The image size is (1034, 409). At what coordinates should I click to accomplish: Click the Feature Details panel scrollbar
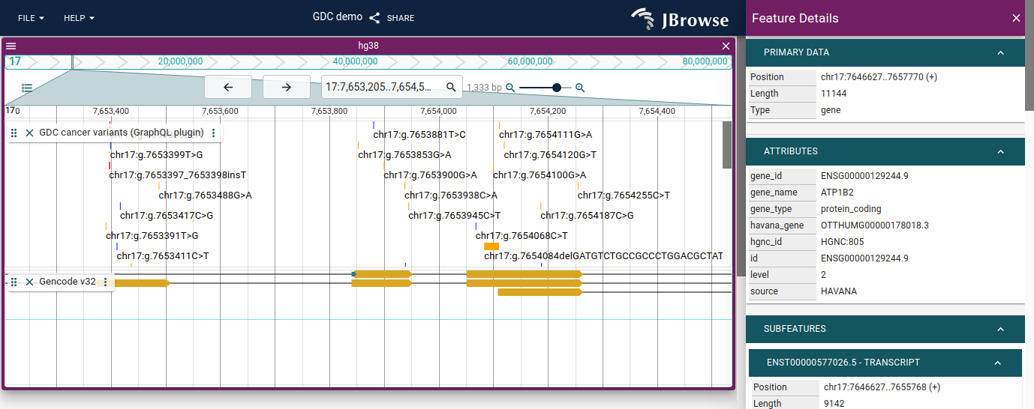(x=1029, y=56)
